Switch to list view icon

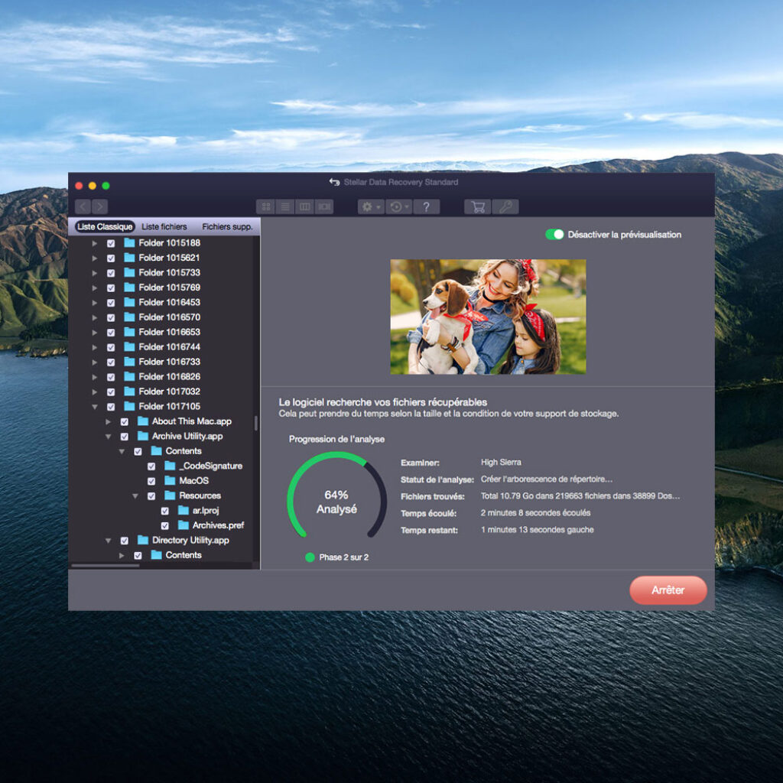(x=285, y=206)
